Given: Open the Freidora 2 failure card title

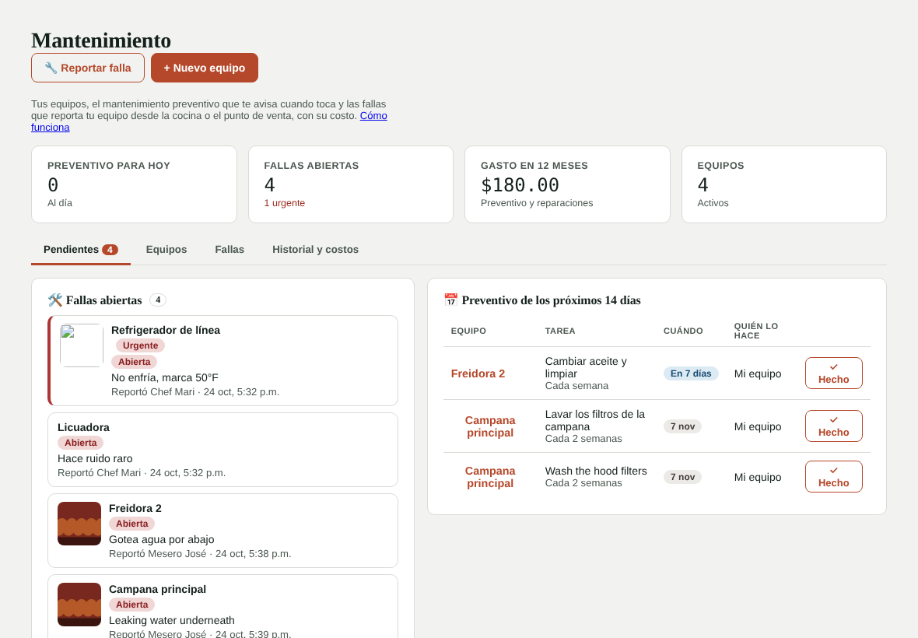Looking at the screenshot, I should pyautogui.click(x=135, y=508).
